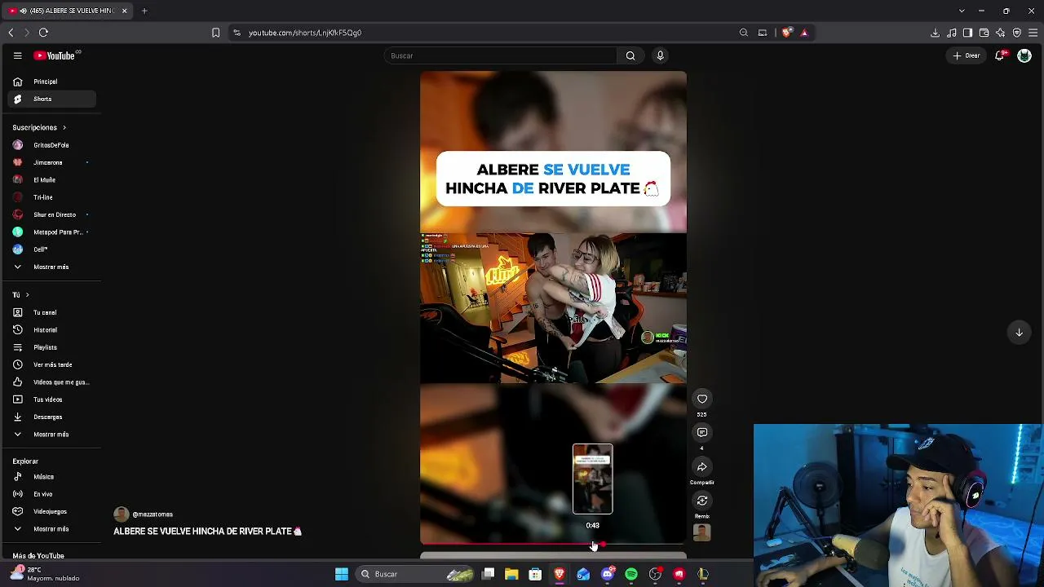Open the Brave Wallet icon
The height and width of the screenshot is (587, 1044).
click(984, 33)
